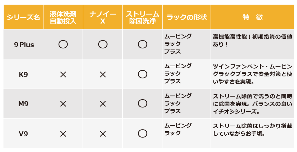Click the M9 series name cell

23,104
